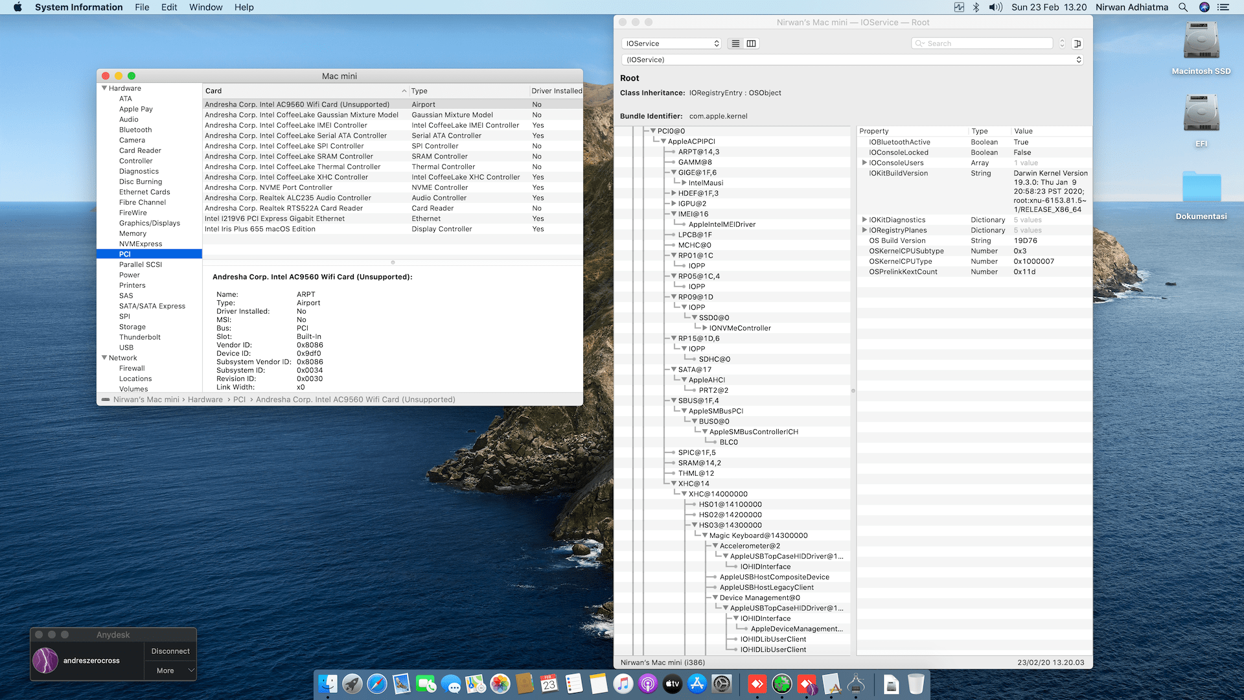Open the (IOService) path popup
Screen dimensions: 1244x700
coord(851,60)
